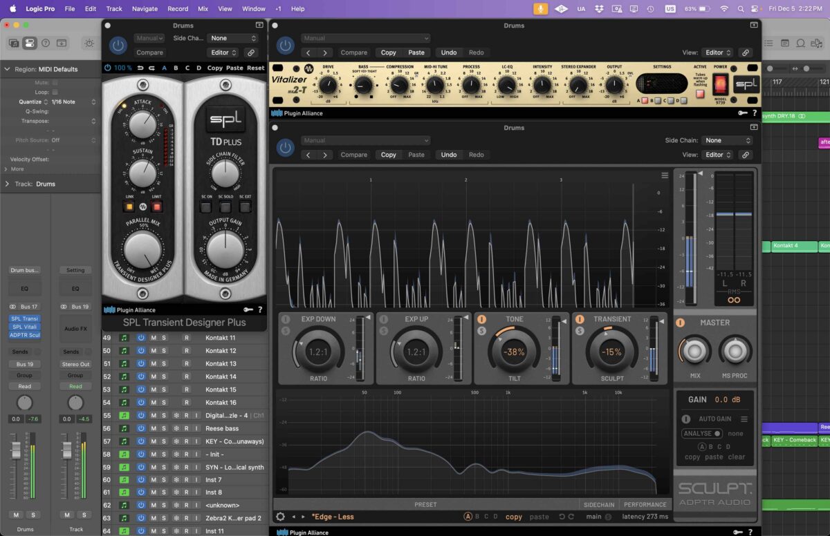Open the Logic Pro Inspector toggle icon

29,43
